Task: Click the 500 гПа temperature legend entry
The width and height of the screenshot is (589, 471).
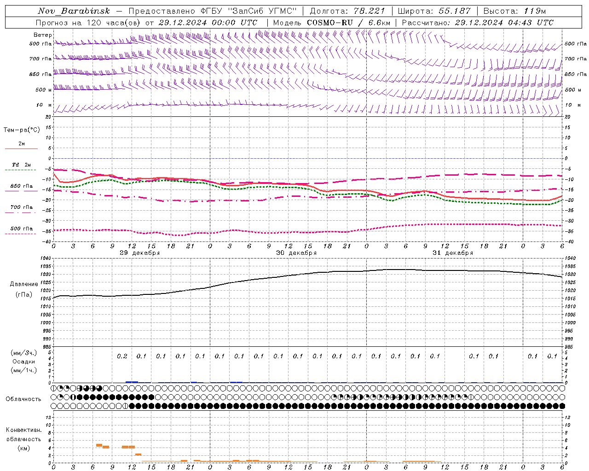Action: [21, 229]
